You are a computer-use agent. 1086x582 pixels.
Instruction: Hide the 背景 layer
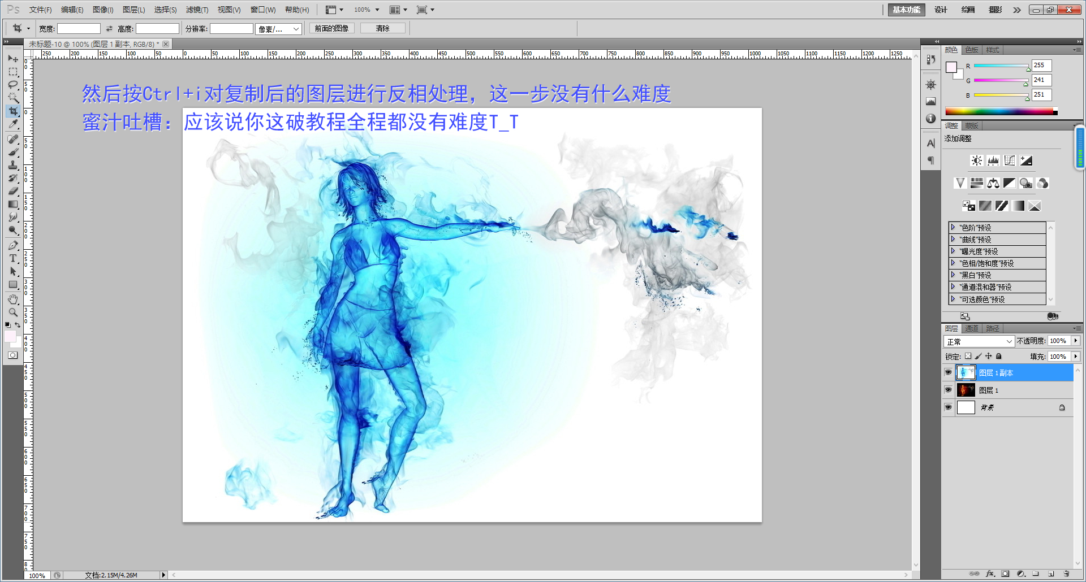click(x=949, y=407)
